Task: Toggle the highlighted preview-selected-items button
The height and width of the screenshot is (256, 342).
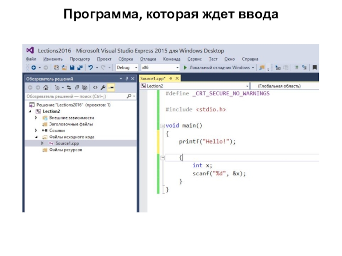Action: 111,87
